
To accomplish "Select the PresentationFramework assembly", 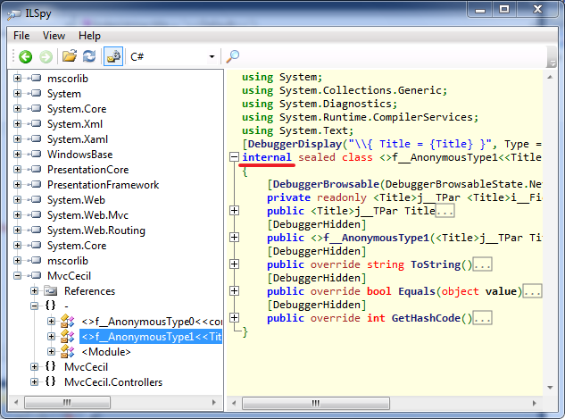I will [103, 185].
